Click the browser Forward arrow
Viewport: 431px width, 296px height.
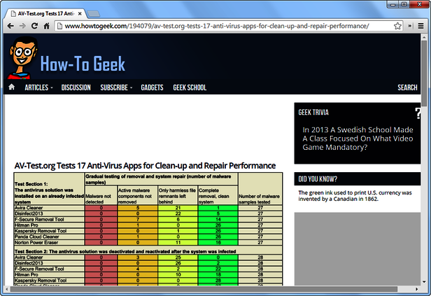coord(23,26)
